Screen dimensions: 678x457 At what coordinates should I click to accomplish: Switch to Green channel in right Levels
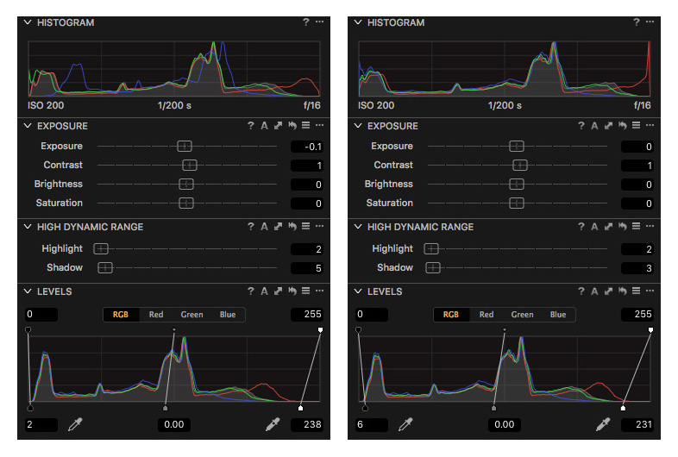(x=522, y=315)
